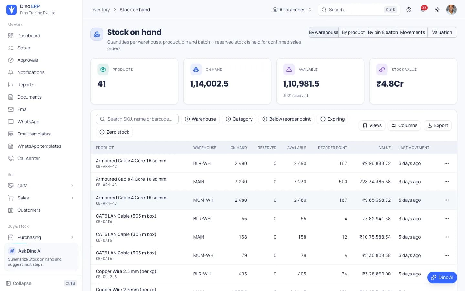
Task: Open notifications bell with 33 badge
Action: tap(423, 10)
